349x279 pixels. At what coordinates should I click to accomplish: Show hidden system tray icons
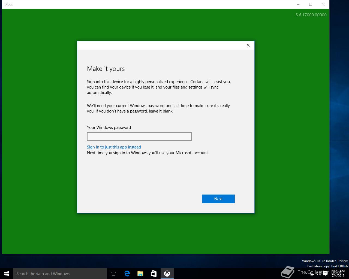pos(306,274)
